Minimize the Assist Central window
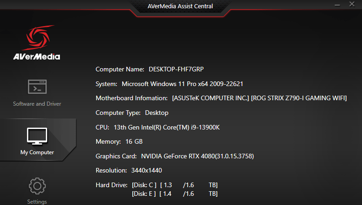This screenshot has width=362, height=205. click(x=337, y=5)
